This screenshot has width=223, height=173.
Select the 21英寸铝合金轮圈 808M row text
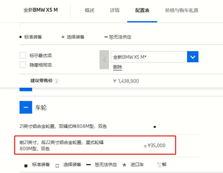pyautogui.click(x=63, y=126)
